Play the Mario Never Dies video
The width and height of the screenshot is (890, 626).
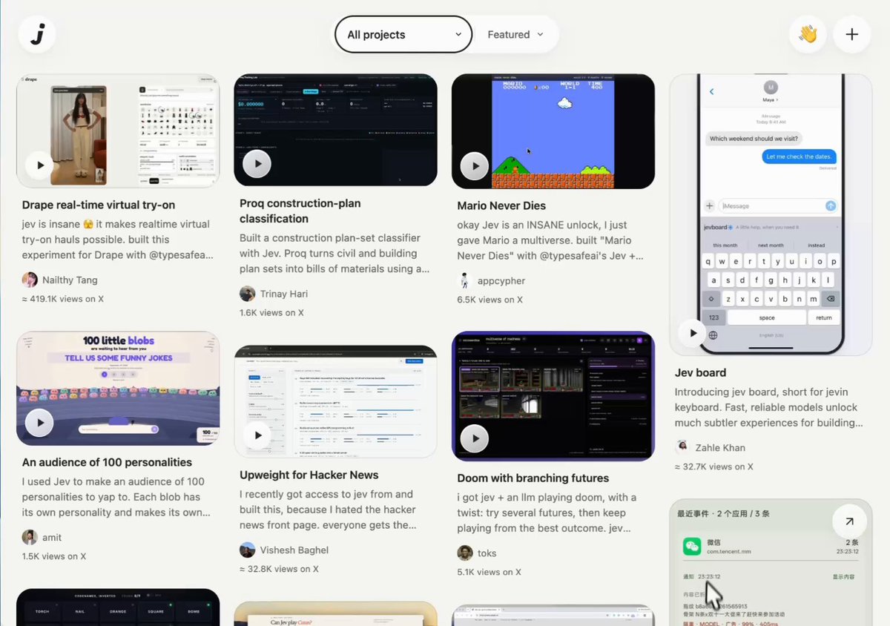475,166
